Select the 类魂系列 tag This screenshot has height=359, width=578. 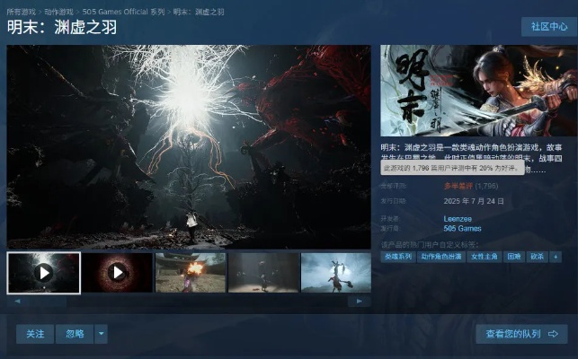coord(398,257)
